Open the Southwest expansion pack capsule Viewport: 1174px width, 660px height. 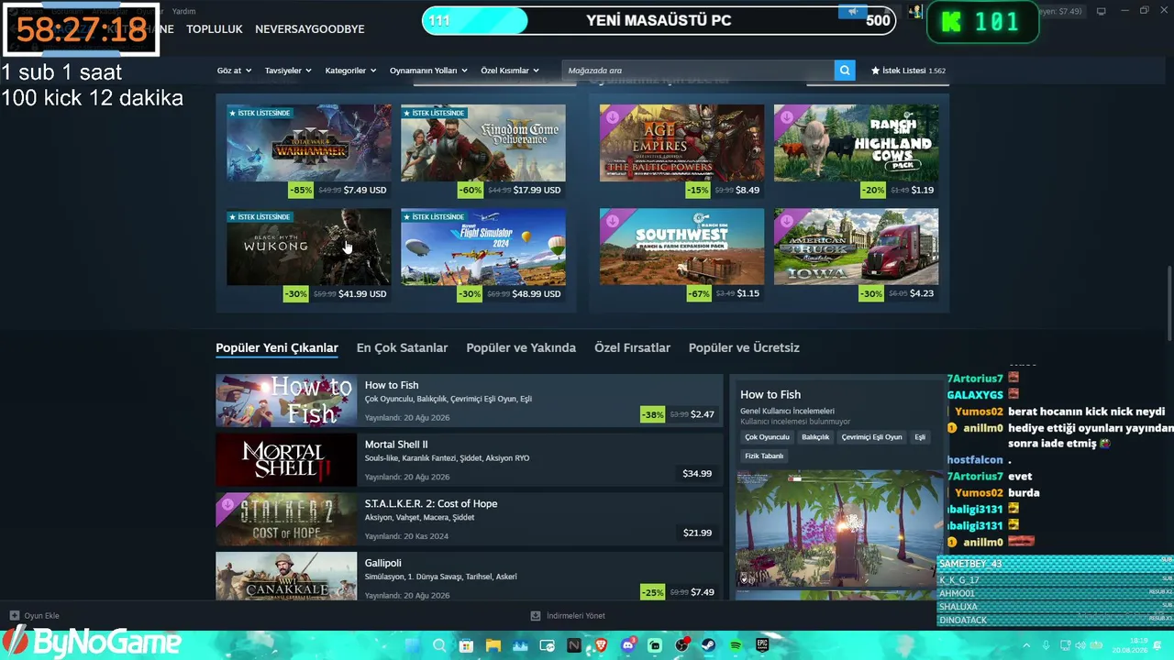681,247
